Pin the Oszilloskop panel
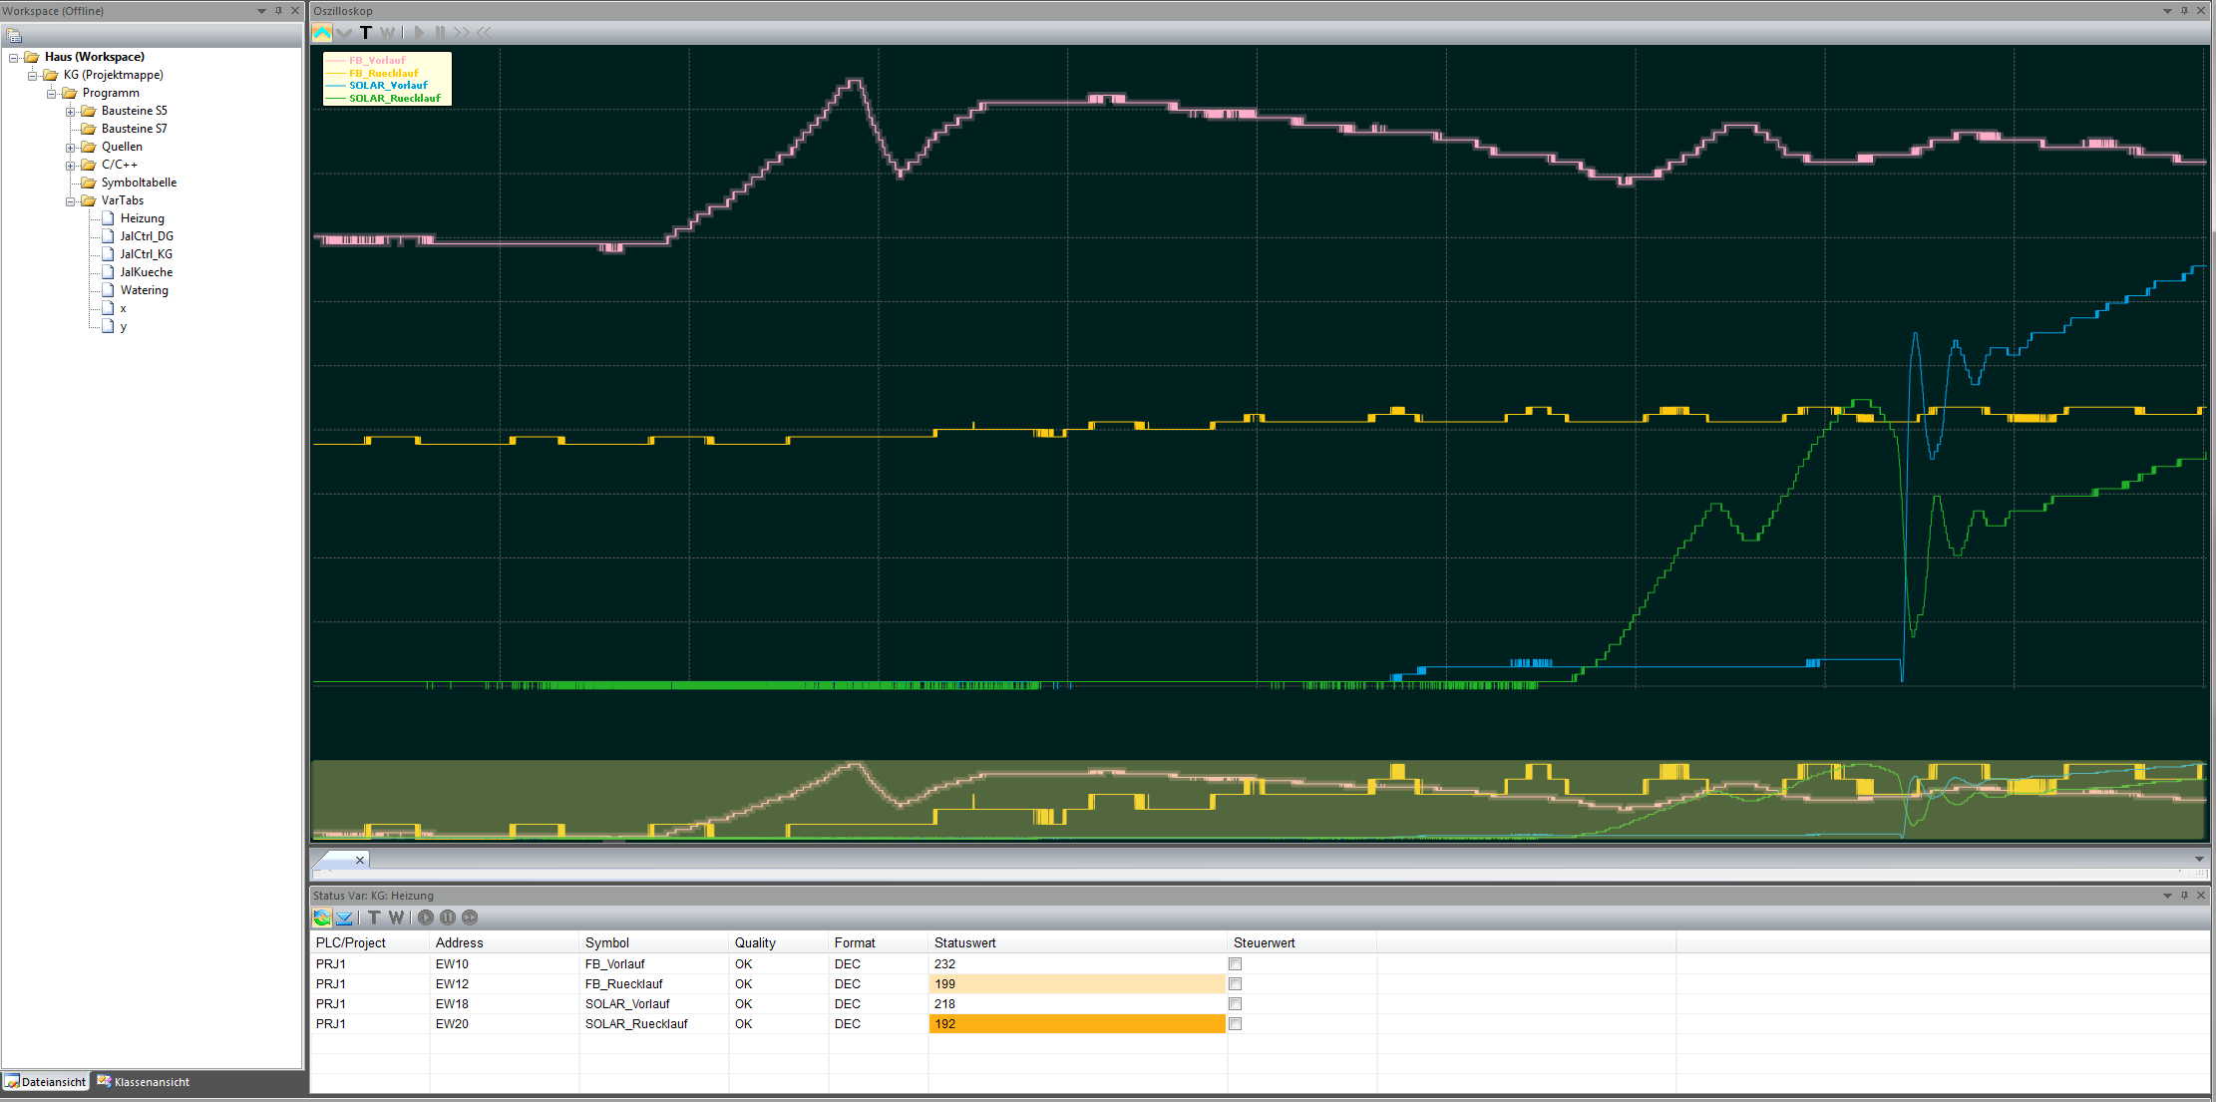The image size is (2216, 1102). pos(2184,11)
